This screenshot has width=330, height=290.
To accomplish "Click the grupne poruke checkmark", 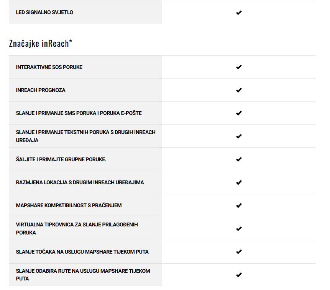I will [239, 159].
